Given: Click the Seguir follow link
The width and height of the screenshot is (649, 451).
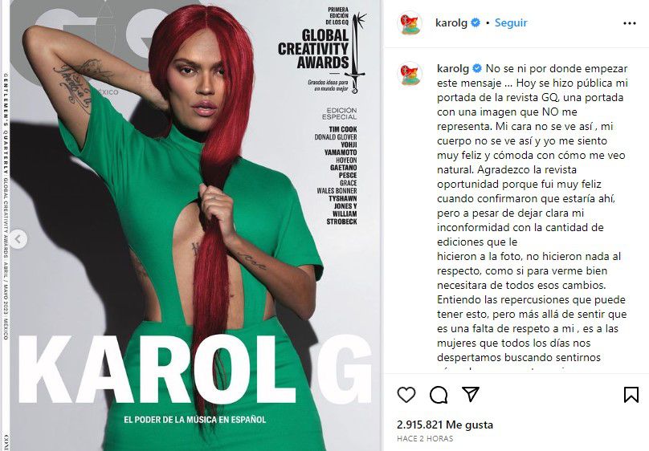Looking at the screenshot, I should pos(511,22).
